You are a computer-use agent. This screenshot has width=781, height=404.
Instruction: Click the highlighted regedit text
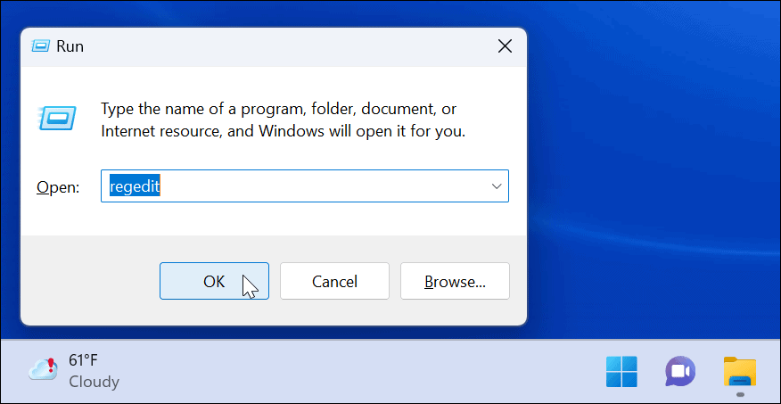[x=134, y=186]
